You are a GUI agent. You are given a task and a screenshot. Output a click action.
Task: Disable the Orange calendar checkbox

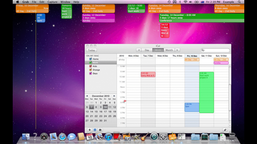(90, 70)
